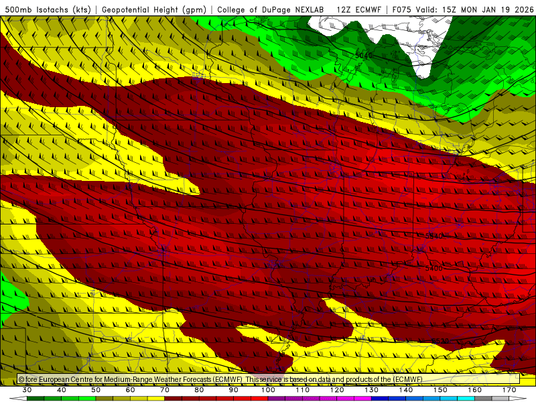
Task: Select the bright green swatch in the colorbar
Action: pyautogui.click(x=87, y=399)
